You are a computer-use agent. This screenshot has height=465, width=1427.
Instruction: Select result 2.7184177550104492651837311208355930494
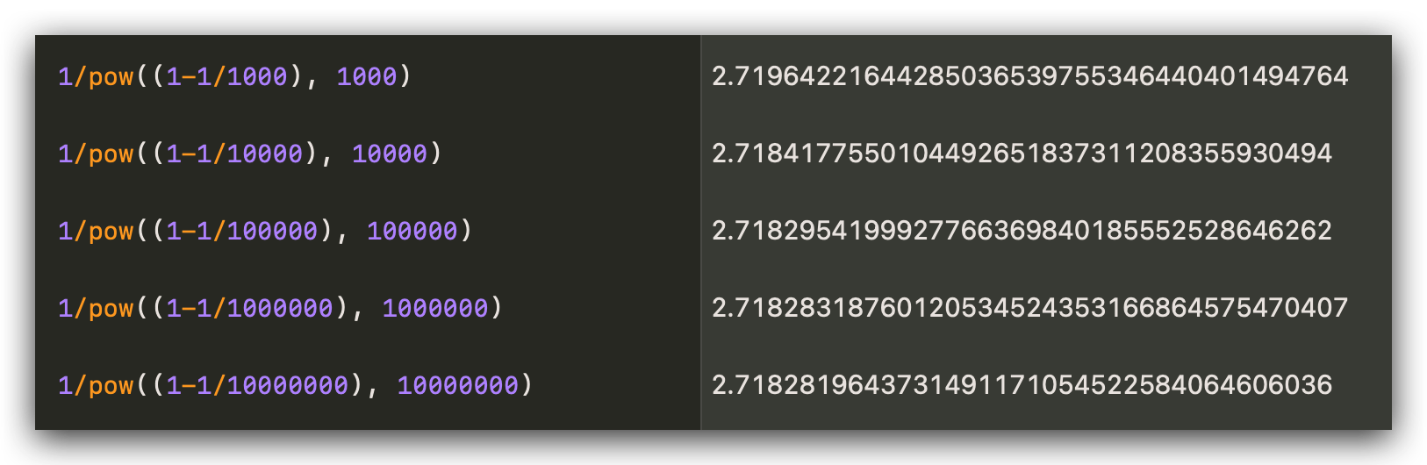[x=1022, y=154]
